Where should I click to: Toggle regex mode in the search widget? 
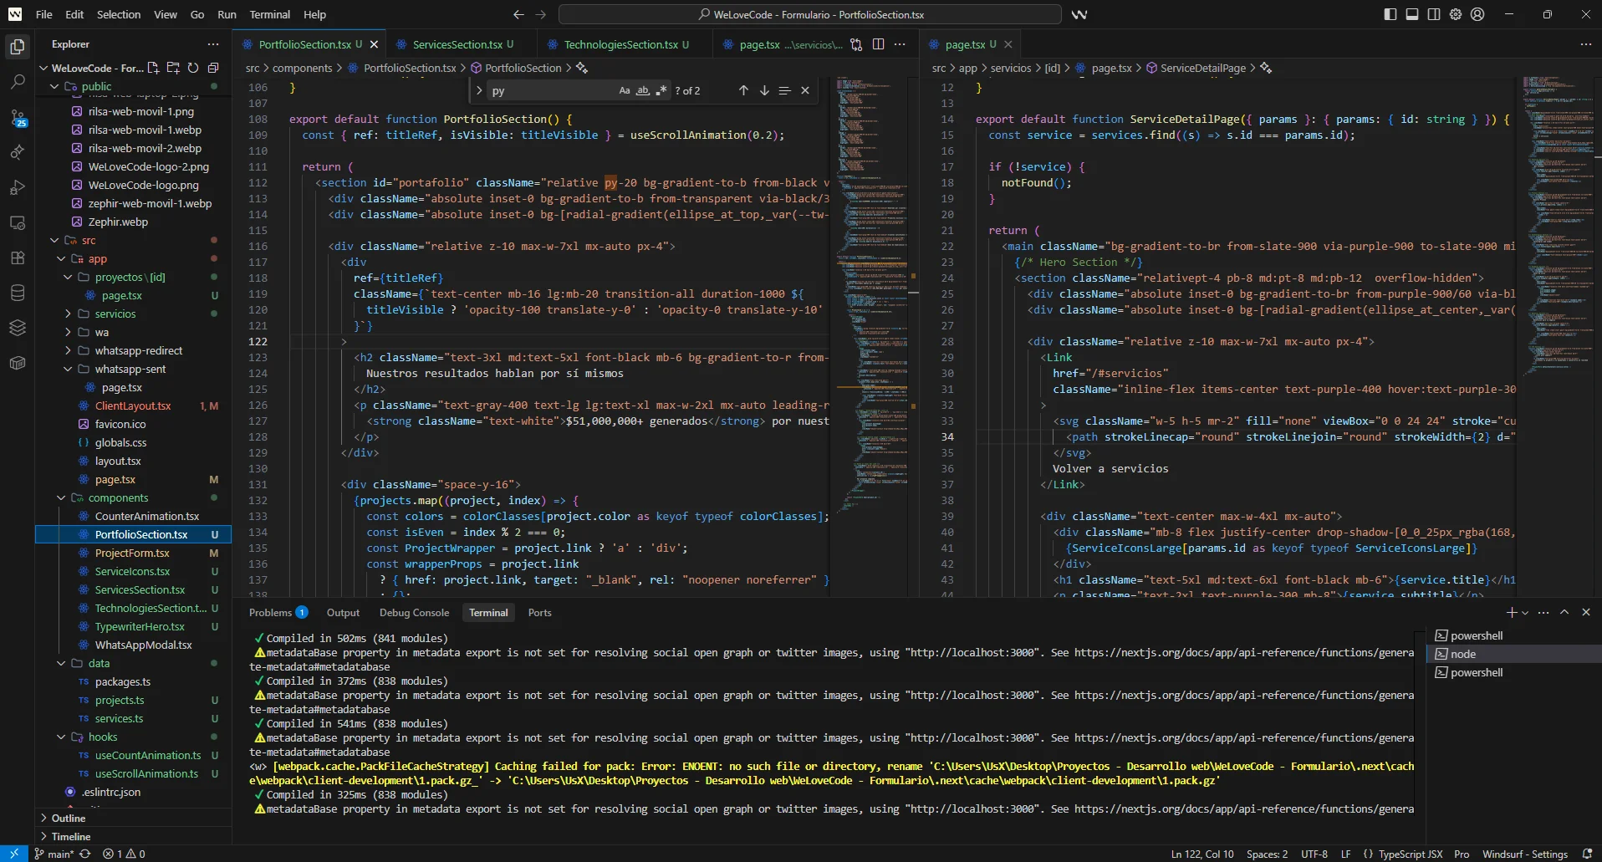click(661, 90)
